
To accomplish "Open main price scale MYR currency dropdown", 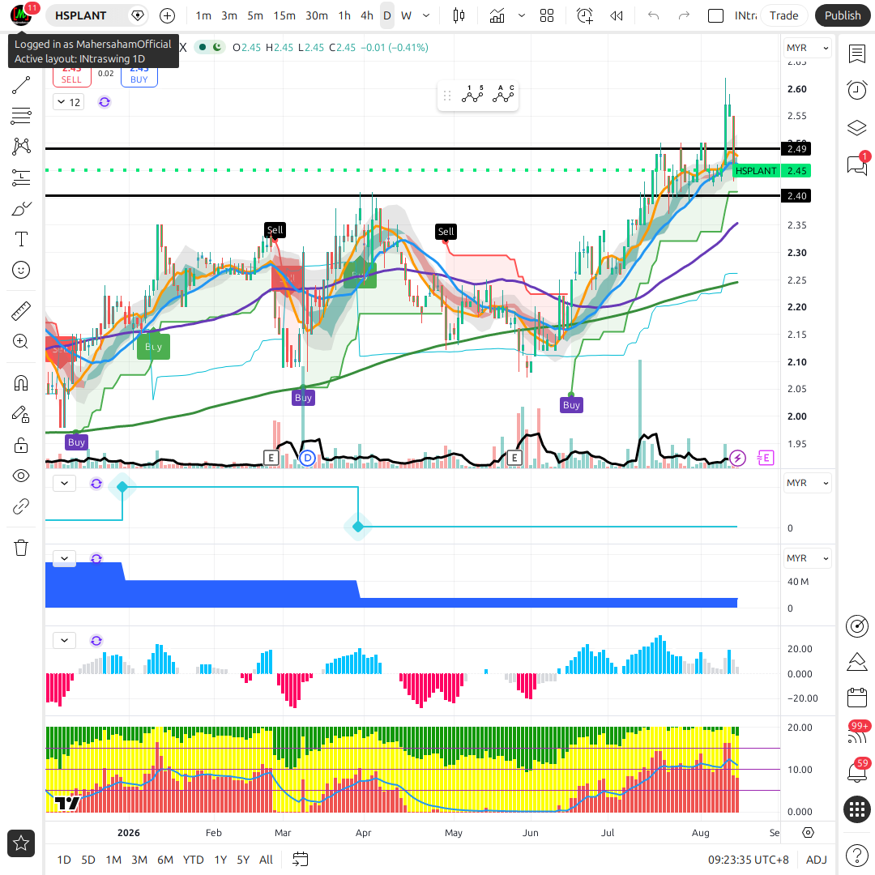I will [x=807, y=48].
